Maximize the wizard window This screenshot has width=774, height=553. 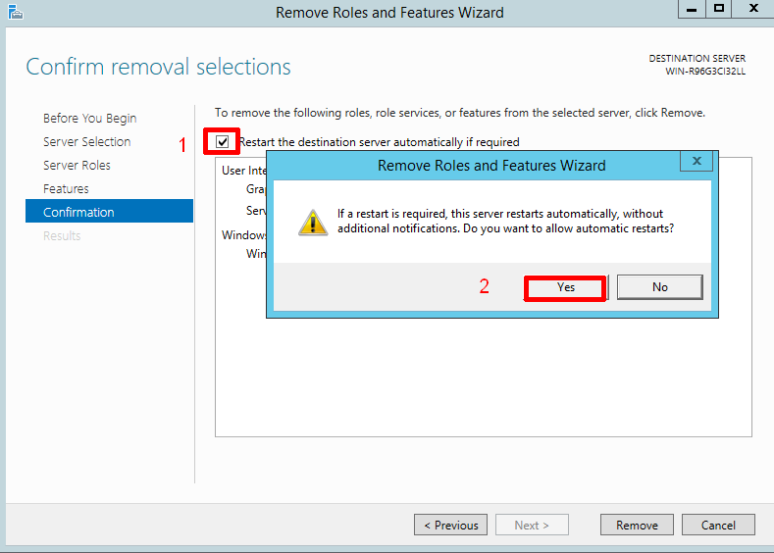click(719, 9)
